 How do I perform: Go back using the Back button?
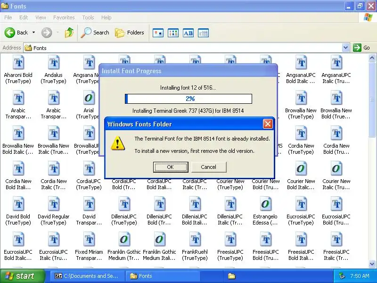[16, 33]
